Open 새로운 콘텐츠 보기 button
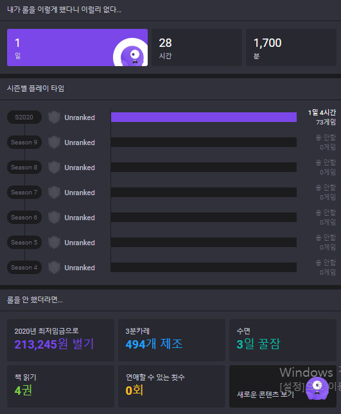The width and height of the screenshot is (341, 414). (x=283, y=386)
